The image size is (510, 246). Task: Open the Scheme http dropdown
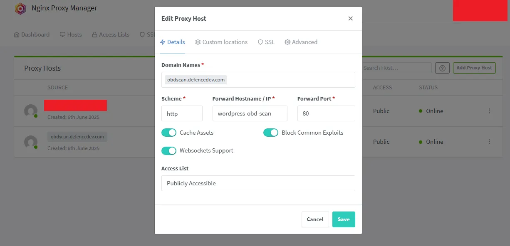182,113
